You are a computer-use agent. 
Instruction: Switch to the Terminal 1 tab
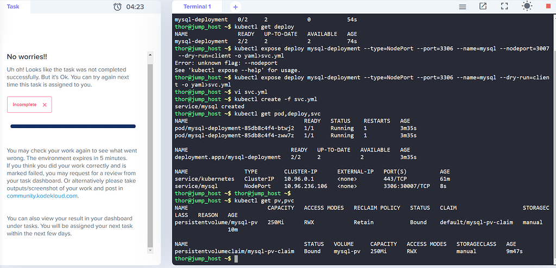pos(197,7)
